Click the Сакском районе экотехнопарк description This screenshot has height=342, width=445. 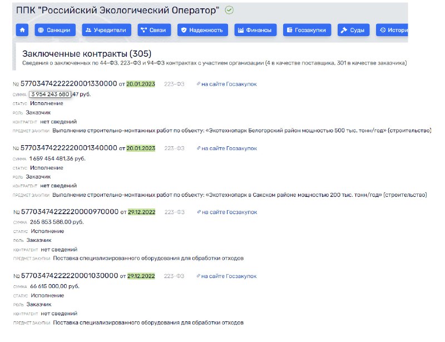[x=240, y=195]
